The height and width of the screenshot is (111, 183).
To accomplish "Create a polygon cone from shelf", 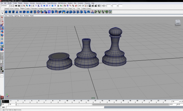I will click(17, 12).
